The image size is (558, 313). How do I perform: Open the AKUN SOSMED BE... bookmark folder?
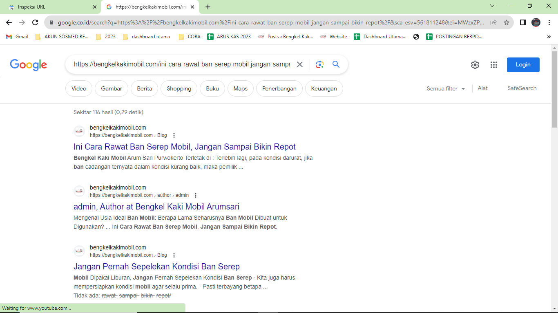(62, 37)
